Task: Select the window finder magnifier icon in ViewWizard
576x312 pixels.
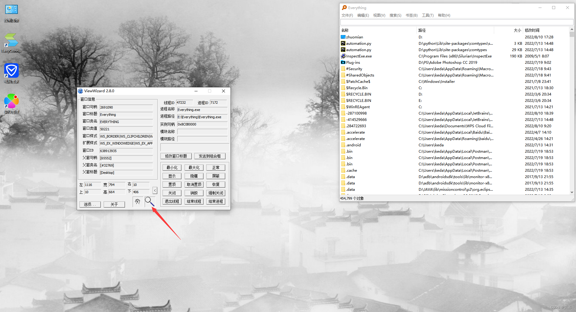Action: coord(150,201)
